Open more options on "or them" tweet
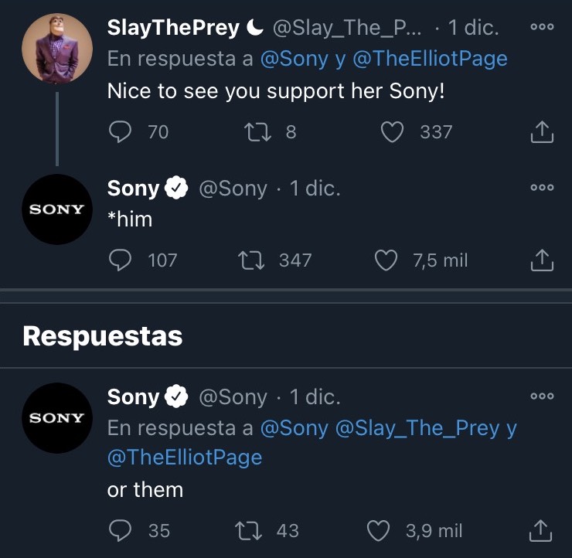Viewport: 572px width, 558px height. pyautogui.click(x=543, y=396)
